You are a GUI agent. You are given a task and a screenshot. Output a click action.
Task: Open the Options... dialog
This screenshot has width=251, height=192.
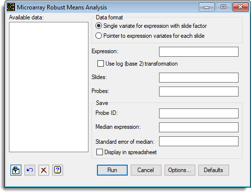tap(180, 170)
